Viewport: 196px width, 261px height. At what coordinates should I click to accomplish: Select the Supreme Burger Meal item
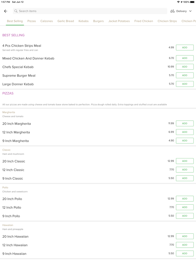[19, 76]
